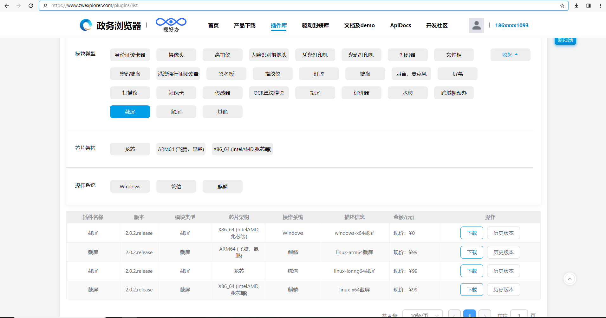Select 文件柜 module type
The width and height of the screenshot is (606, 318).
[x=454, y=55]
